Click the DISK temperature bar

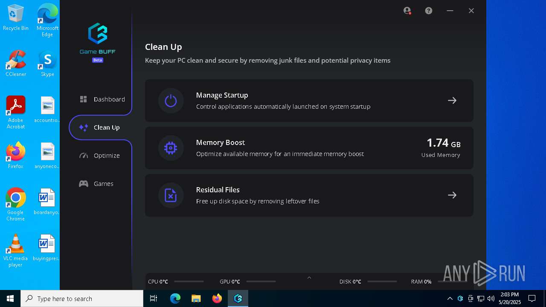[x=382, y=281]
